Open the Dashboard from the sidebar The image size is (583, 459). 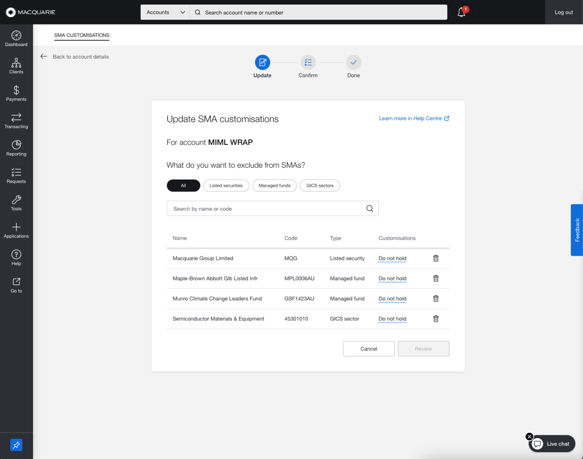click(x=16, y=38)
